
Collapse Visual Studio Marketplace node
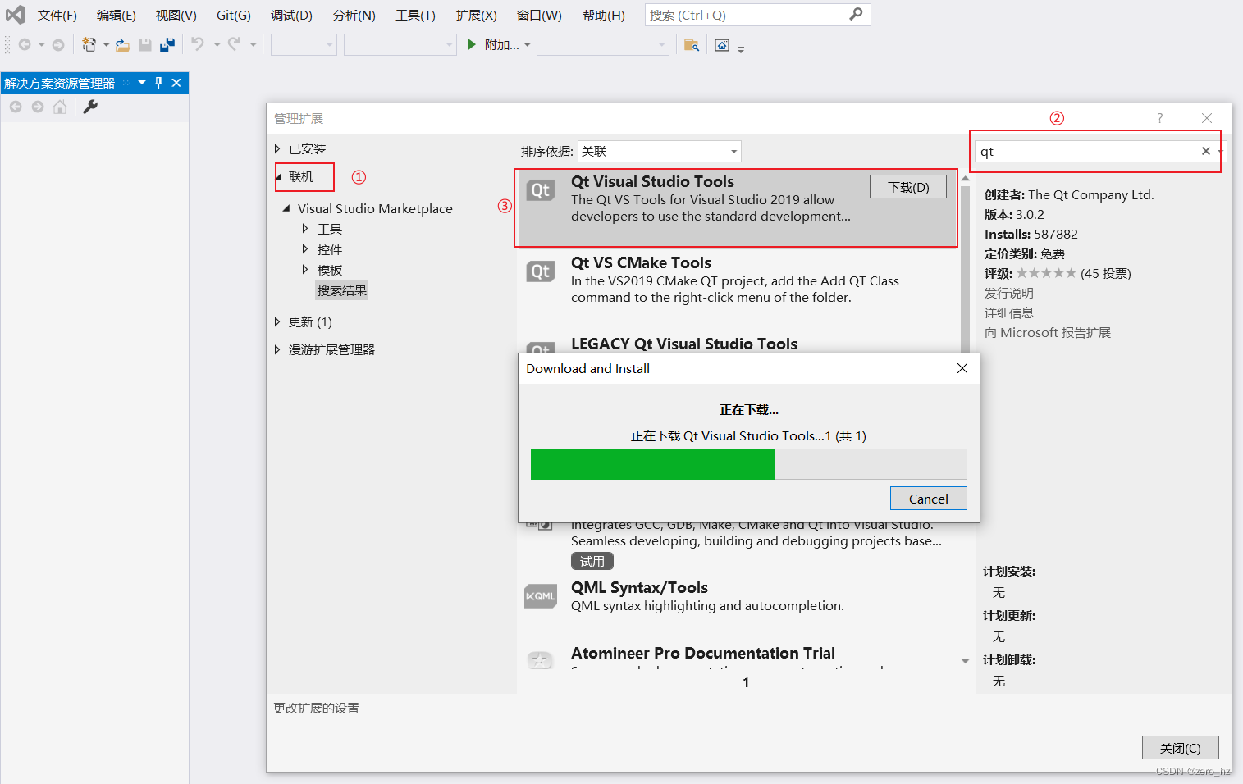point(286,208)
